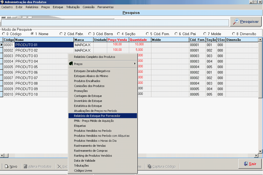Screen dimensions: 263x175
Task: Open the Estoque menu in menu bar
Action: [x=58, y=7]
